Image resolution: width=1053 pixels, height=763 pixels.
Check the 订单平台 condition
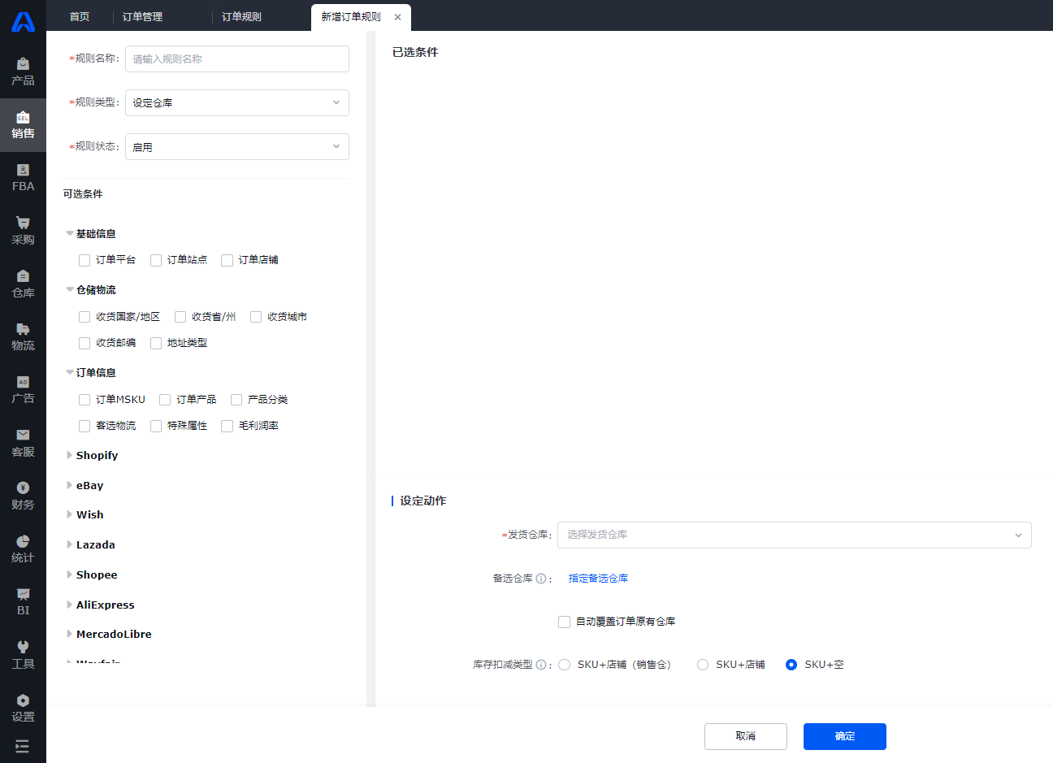pos(84,260)
